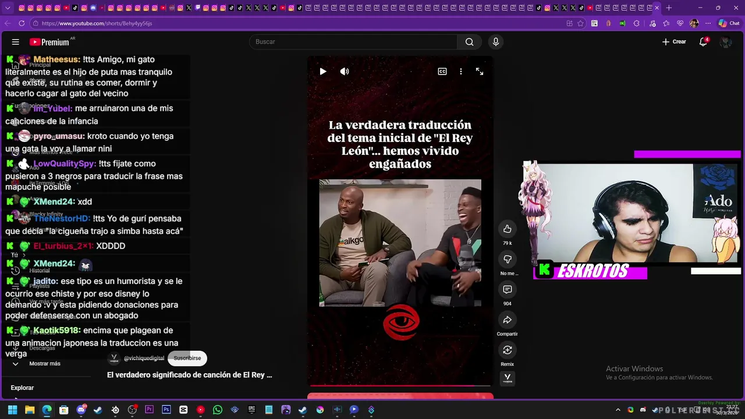745x419 pixels.
Task: Share the Short via Compartir arrow
Action: click(507, 319)
